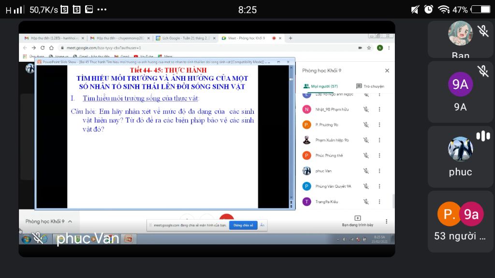495x278 pixels.
Task: Close the PowerPoint Slide Show window
Action: click(288, 62)
